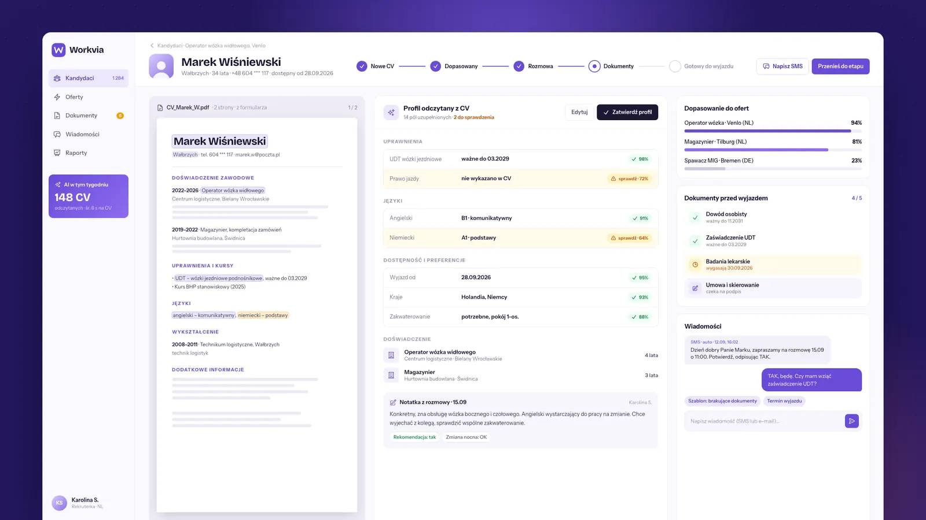Image resolution: width=926 pixels, height=520 pixels.
Task: Click the Workvia logo icon
Action: (58, 50)
